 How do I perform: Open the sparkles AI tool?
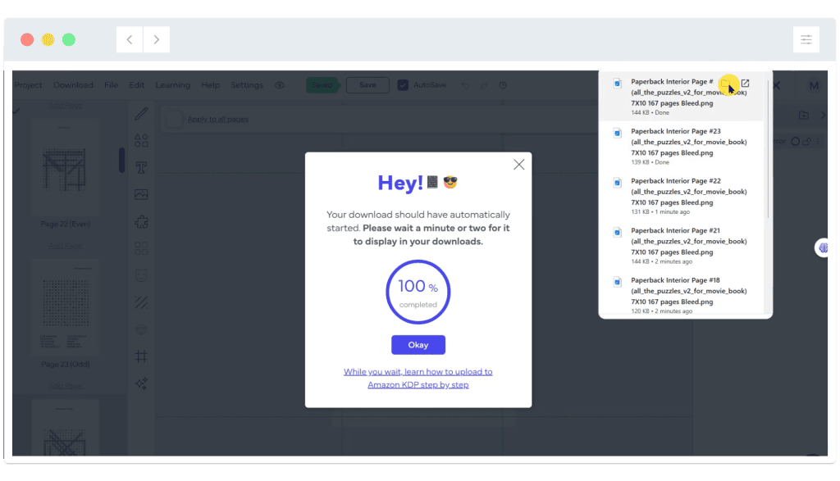point(141,383)
